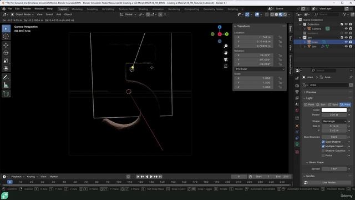Expand the Camera item in outliner
This screenshot has height=200, width=355.
pyautogui.click(x=305, y=29)
